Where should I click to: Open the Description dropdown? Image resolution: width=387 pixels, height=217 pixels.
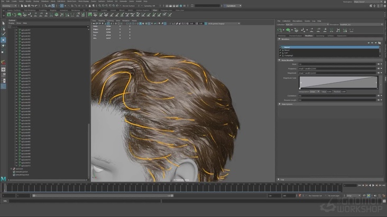[x=361, y=25]
